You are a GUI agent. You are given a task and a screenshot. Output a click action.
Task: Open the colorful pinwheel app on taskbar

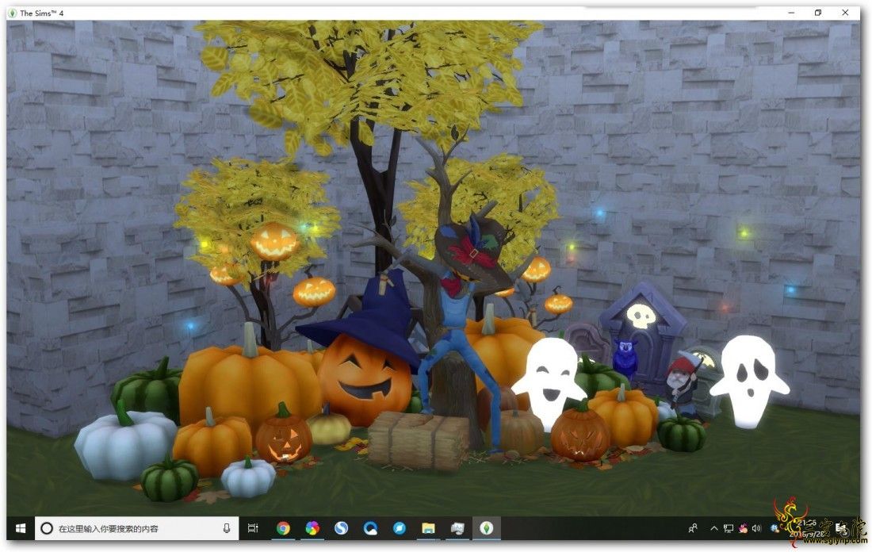[312, 529]
